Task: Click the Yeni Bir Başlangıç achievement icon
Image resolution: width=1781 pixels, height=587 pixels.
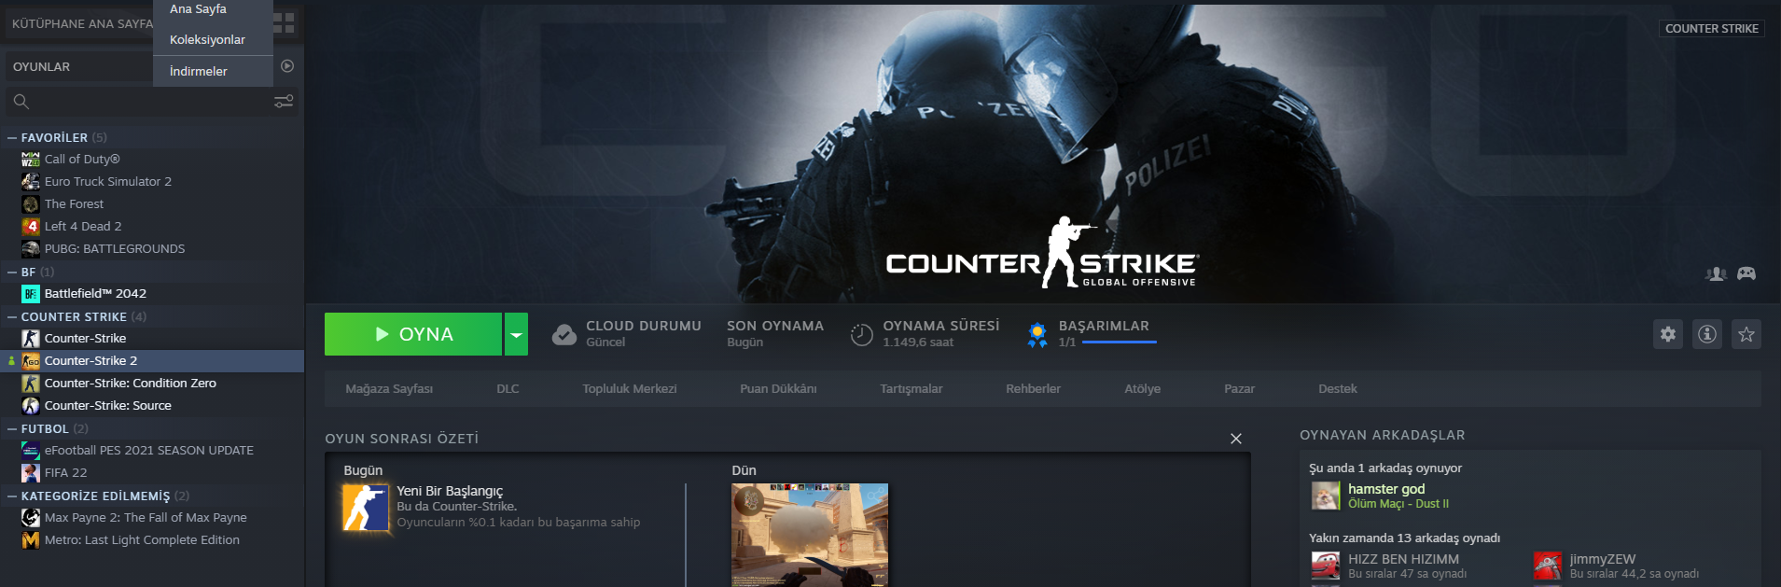Action: (366, 508)
